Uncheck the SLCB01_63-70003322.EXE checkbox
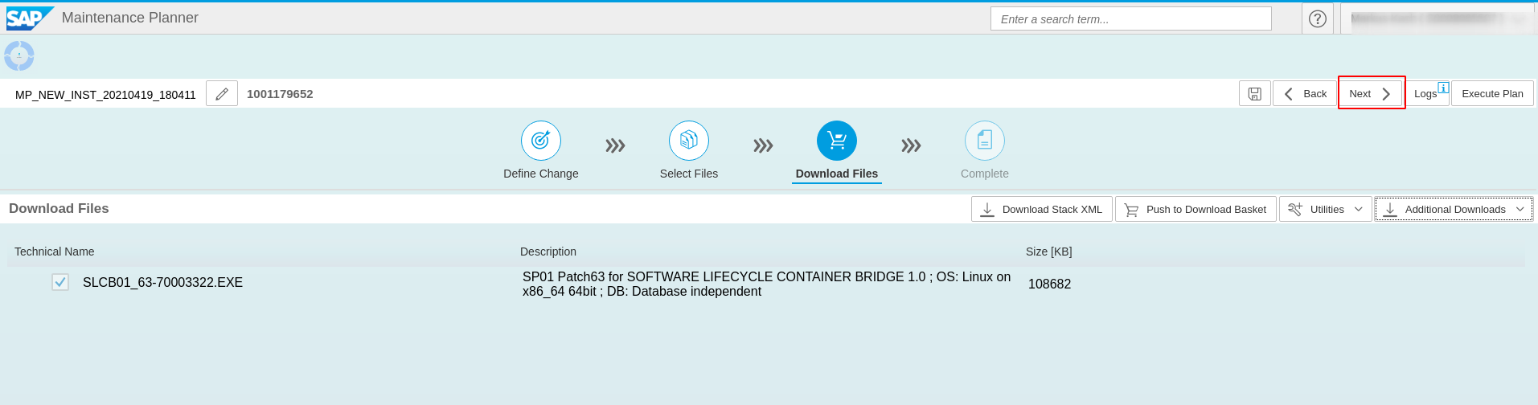This screenshot has height=405, width=1538. (60, 282)
